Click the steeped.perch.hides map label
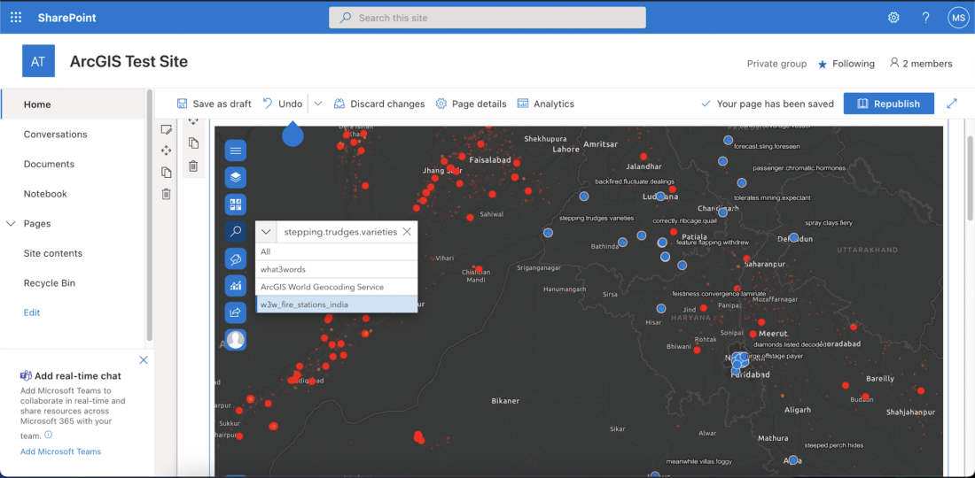Viewport: 975px width, 478px height. 833,445
